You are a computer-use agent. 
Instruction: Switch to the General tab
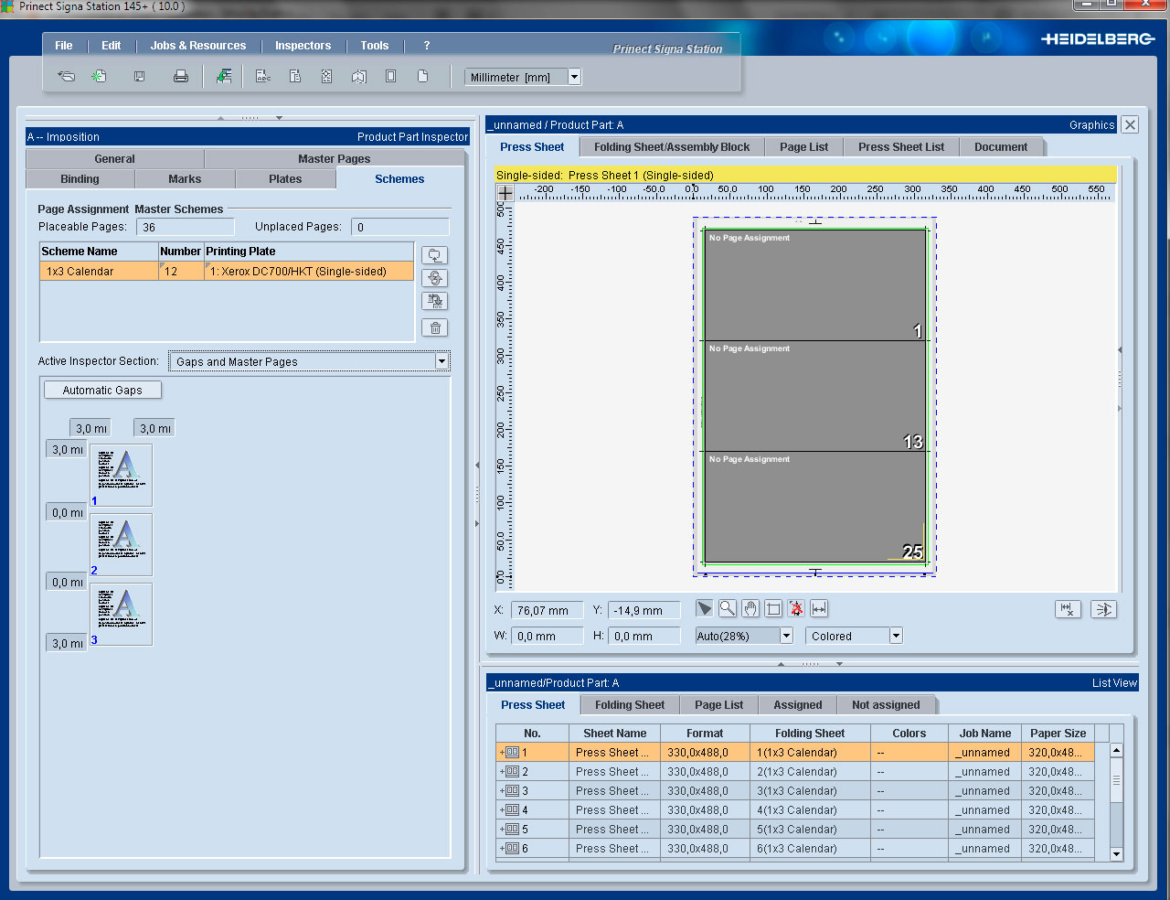click(114, 159)
